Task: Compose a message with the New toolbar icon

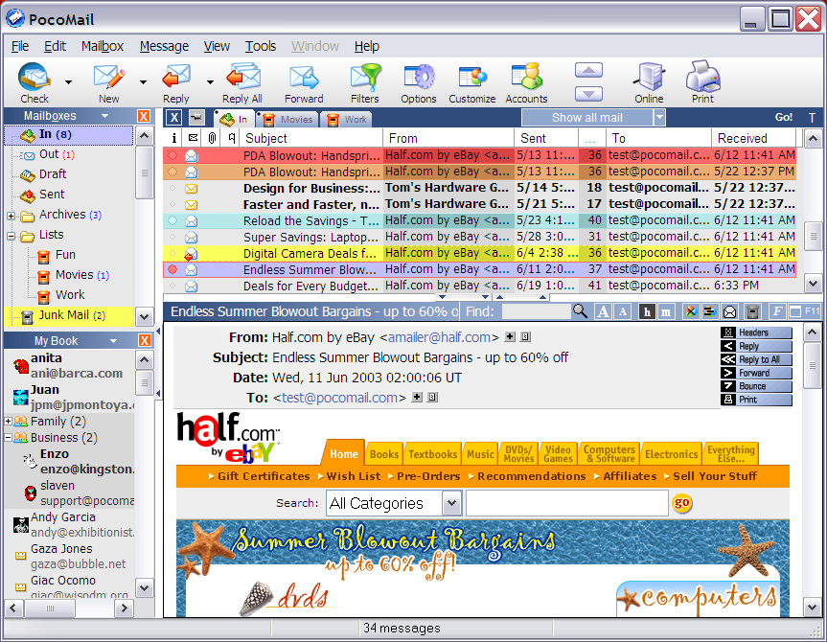Action: (x=109, y=78)
